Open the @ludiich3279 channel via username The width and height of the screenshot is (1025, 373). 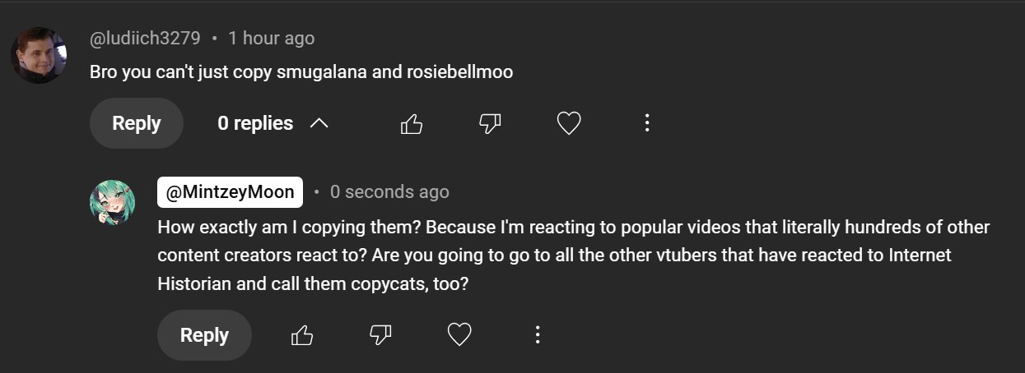click(145, 39)
